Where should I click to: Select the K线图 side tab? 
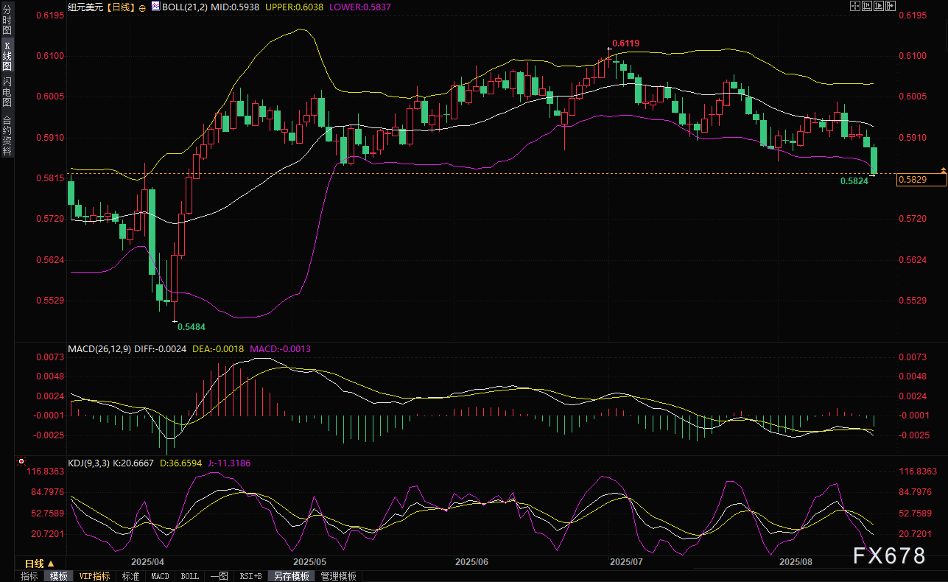7,55
